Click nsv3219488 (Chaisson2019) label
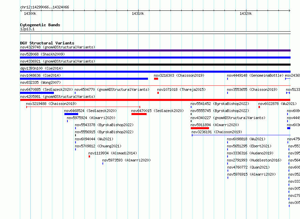Screen dimensions: 300x219 [x=51, y=104]
